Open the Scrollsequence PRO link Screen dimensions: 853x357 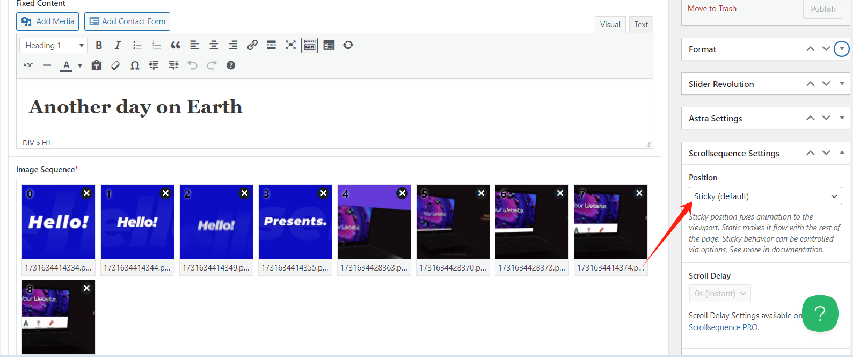point(723,327)
